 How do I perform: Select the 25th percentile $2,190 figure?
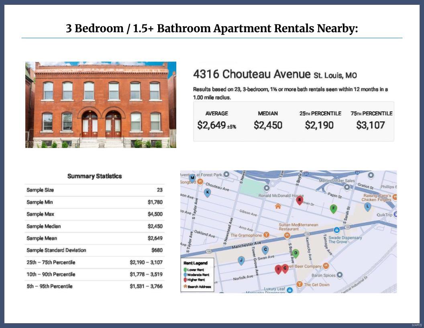click(319, 125)
